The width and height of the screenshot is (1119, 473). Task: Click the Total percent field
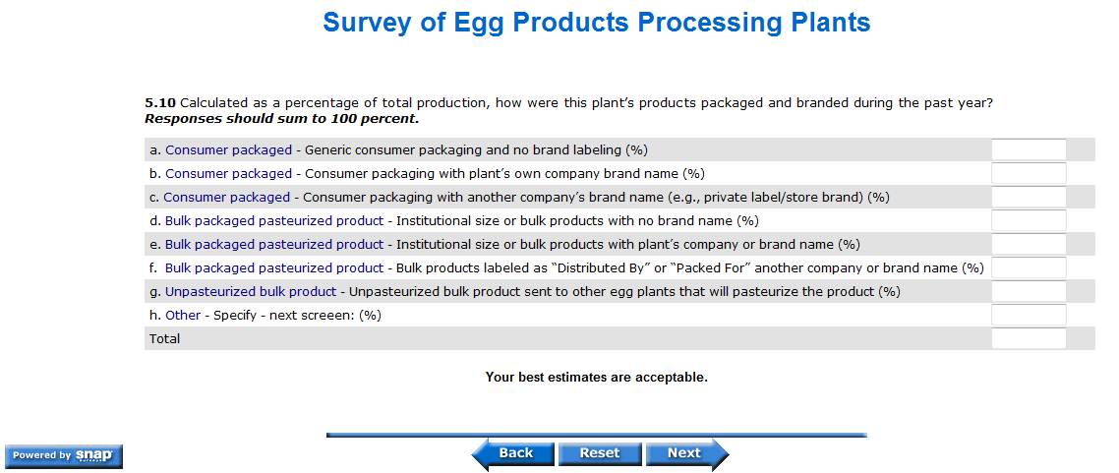click(1029, 339)
